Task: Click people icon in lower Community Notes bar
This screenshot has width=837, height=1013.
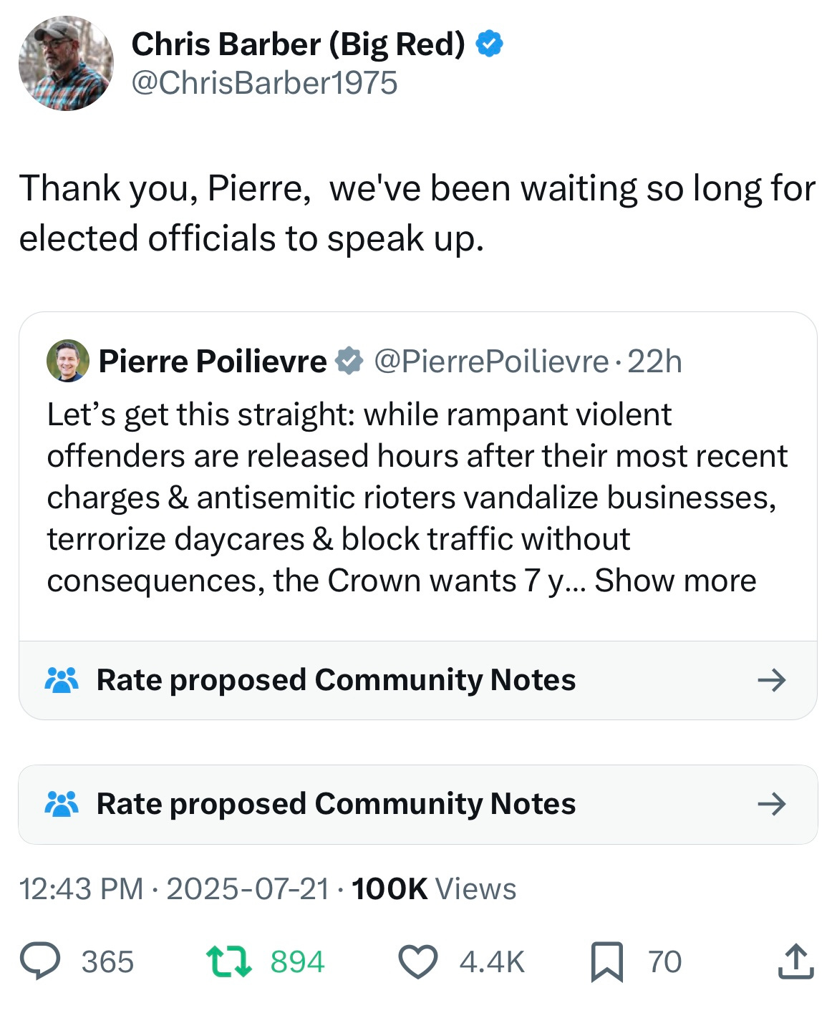Action: [62, 804]
